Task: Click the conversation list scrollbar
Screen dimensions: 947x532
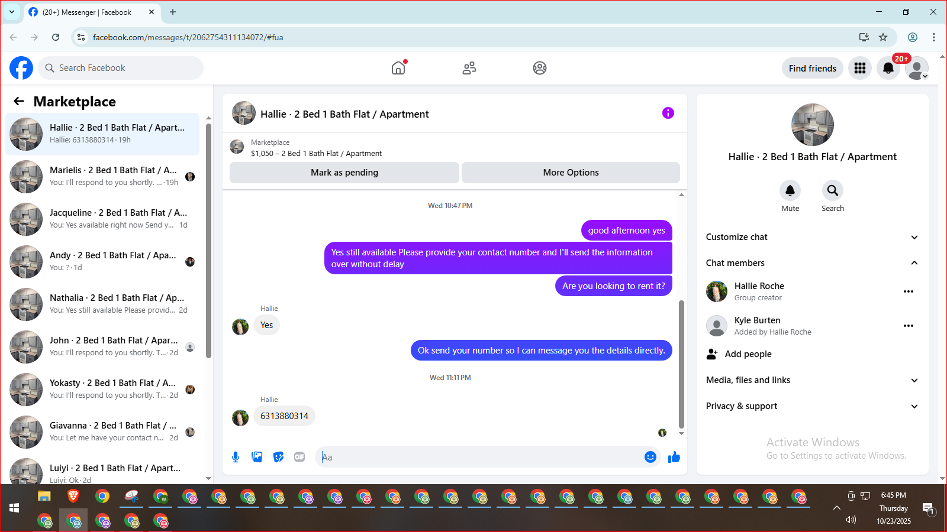Action: 208,241
